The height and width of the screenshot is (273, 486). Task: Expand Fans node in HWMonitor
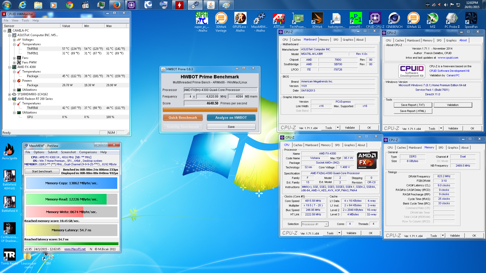[14, 58]
